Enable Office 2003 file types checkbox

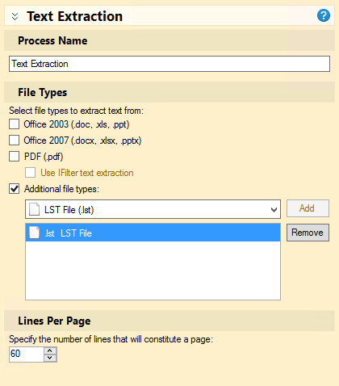coord(15,124)
